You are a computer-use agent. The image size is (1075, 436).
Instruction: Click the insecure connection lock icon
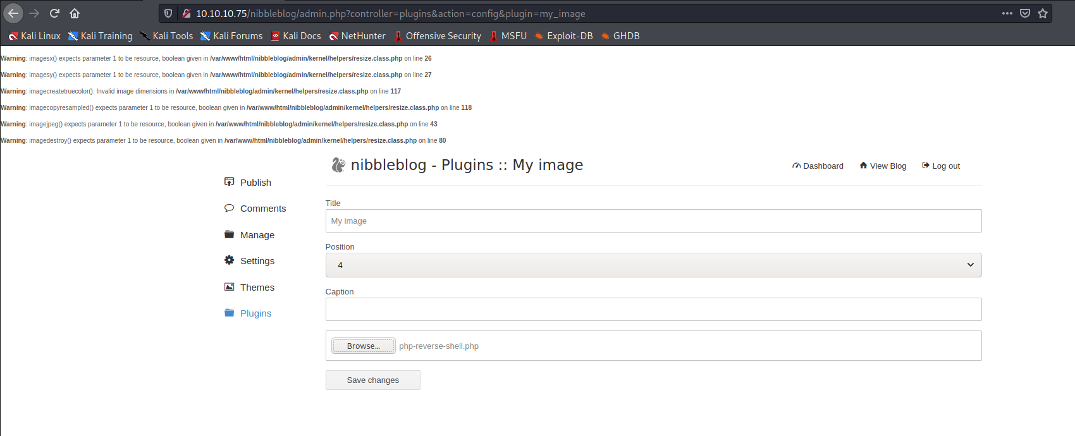tap(187, 13)
